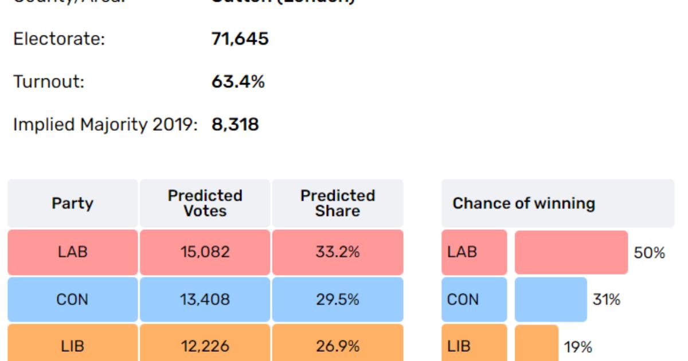Click Labour's predicted share 33.2%
This screenshot has height=361, width=688.
[337, 252]
